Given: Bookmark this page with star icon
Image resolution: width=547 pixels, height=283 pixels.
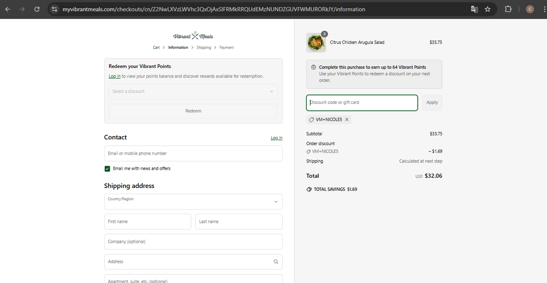Looking at the screenshot, I should (x=488, y=9).
